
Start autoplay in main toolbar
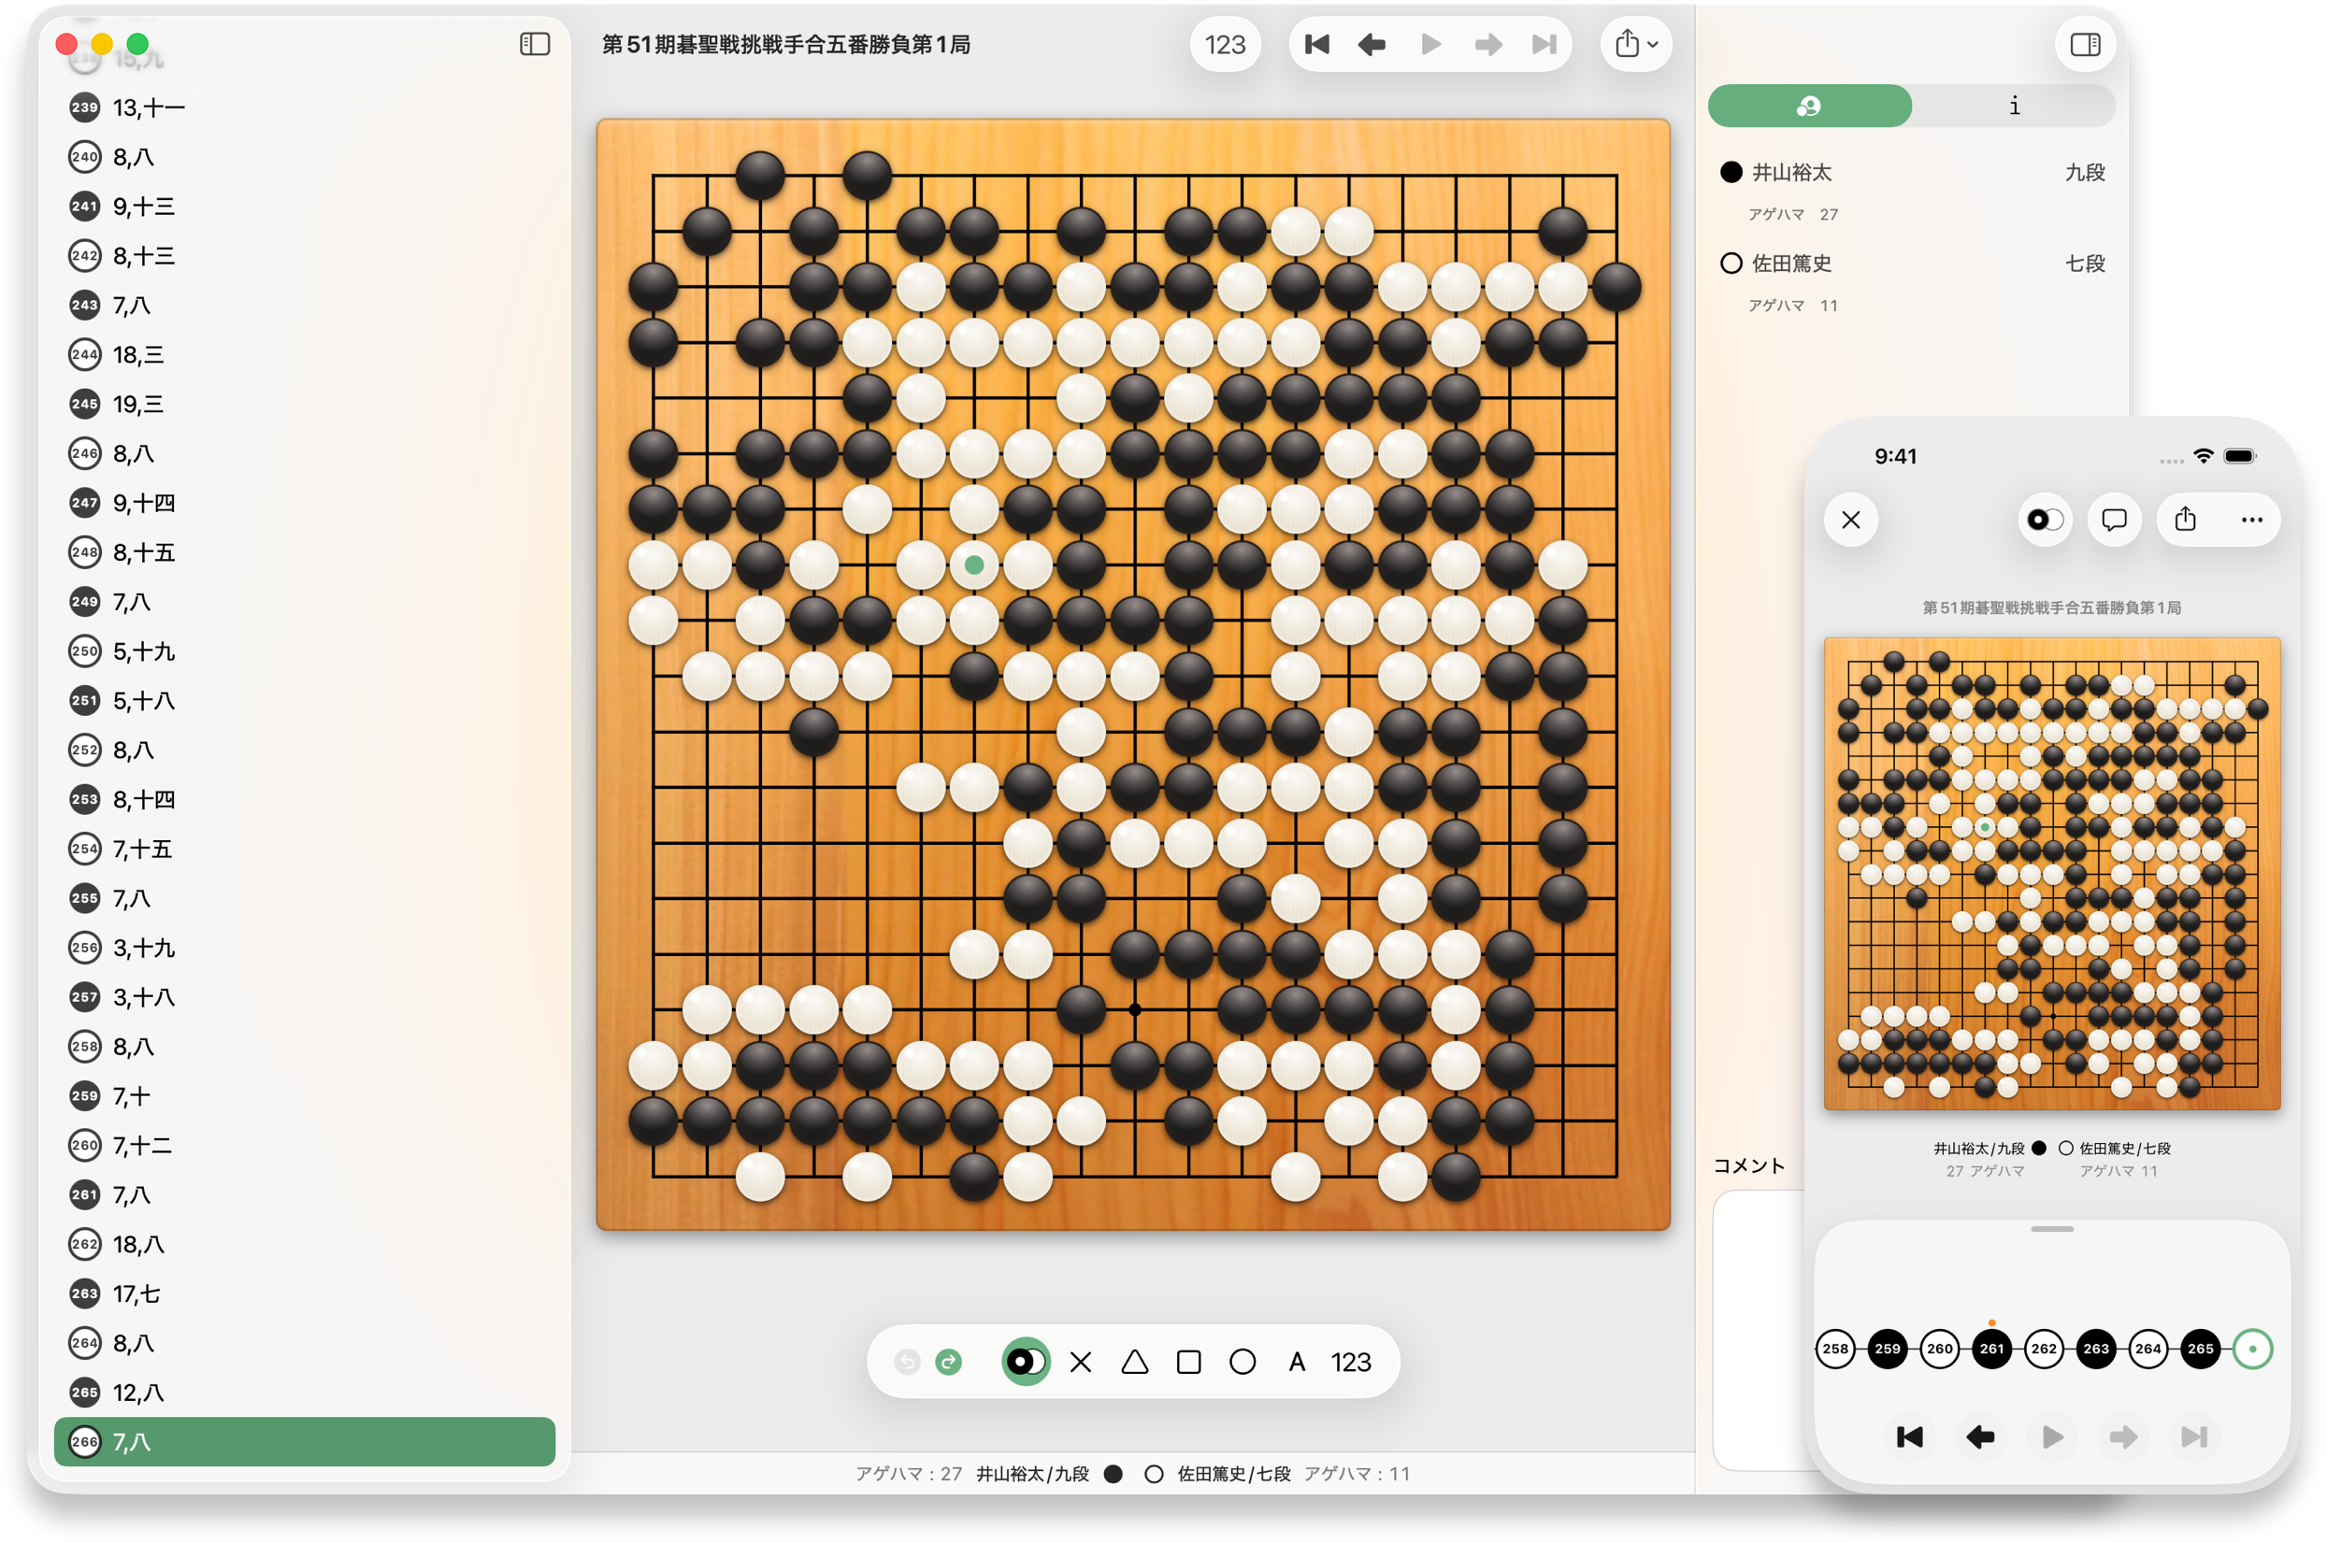[x=1431, y=44]
